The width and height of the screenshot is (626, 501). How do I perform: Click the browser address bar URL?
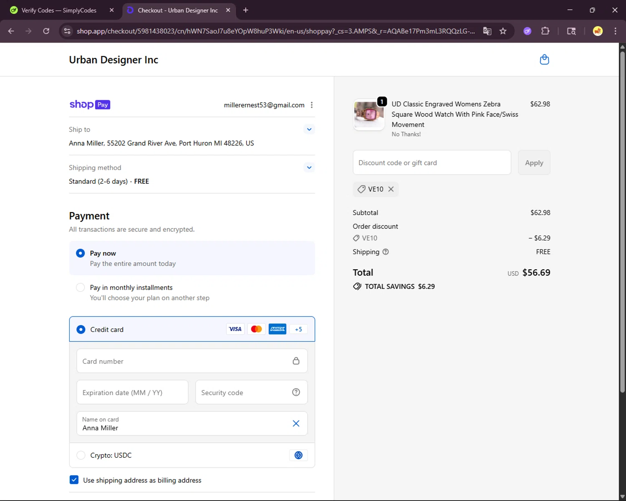[x=275, y=31]
